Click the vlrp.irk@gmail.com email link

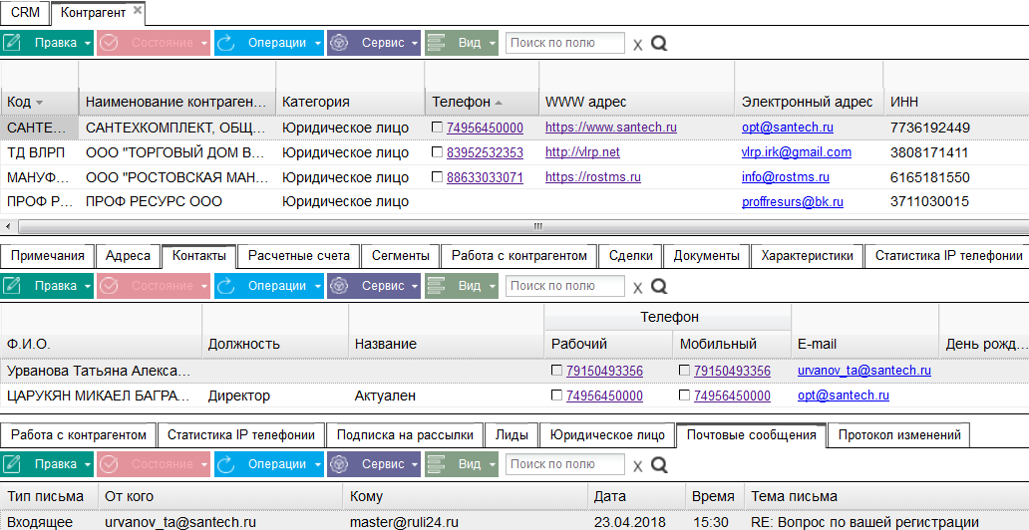click(797, 152)
